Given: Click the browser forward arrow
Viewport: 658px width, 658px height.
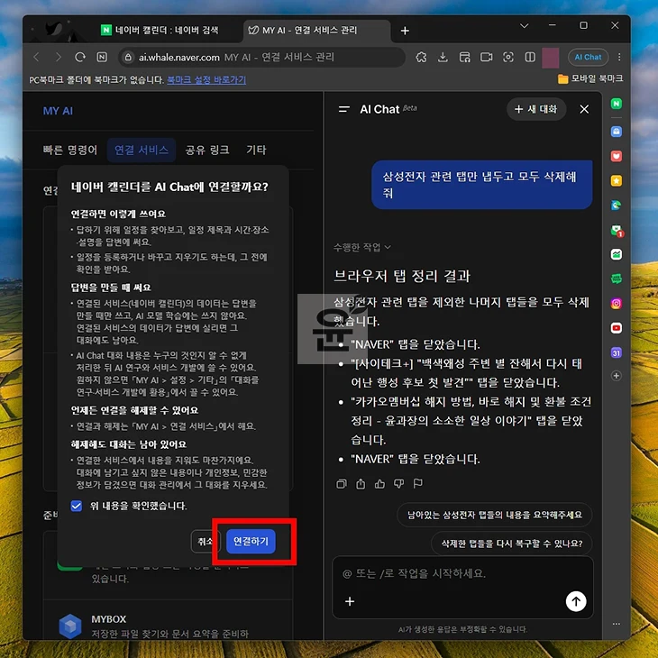Looking at the screenshot, I should [59, 57].
